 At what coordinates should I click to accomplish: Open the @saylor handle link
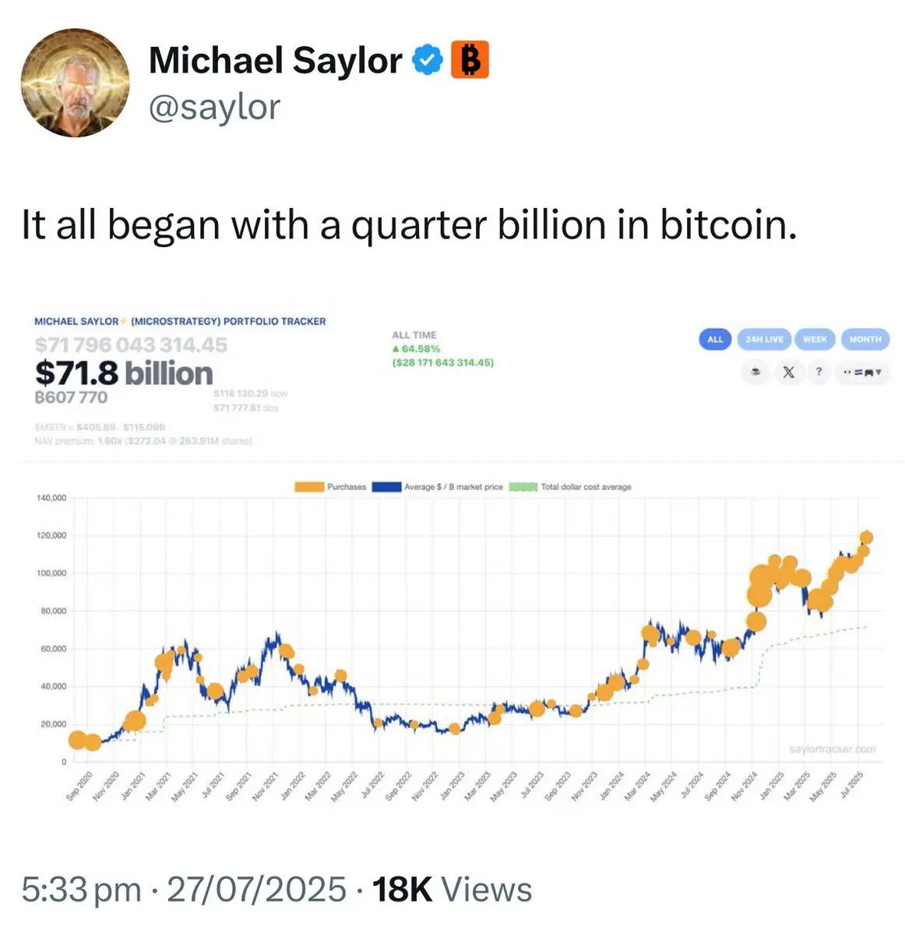(214, 107)
